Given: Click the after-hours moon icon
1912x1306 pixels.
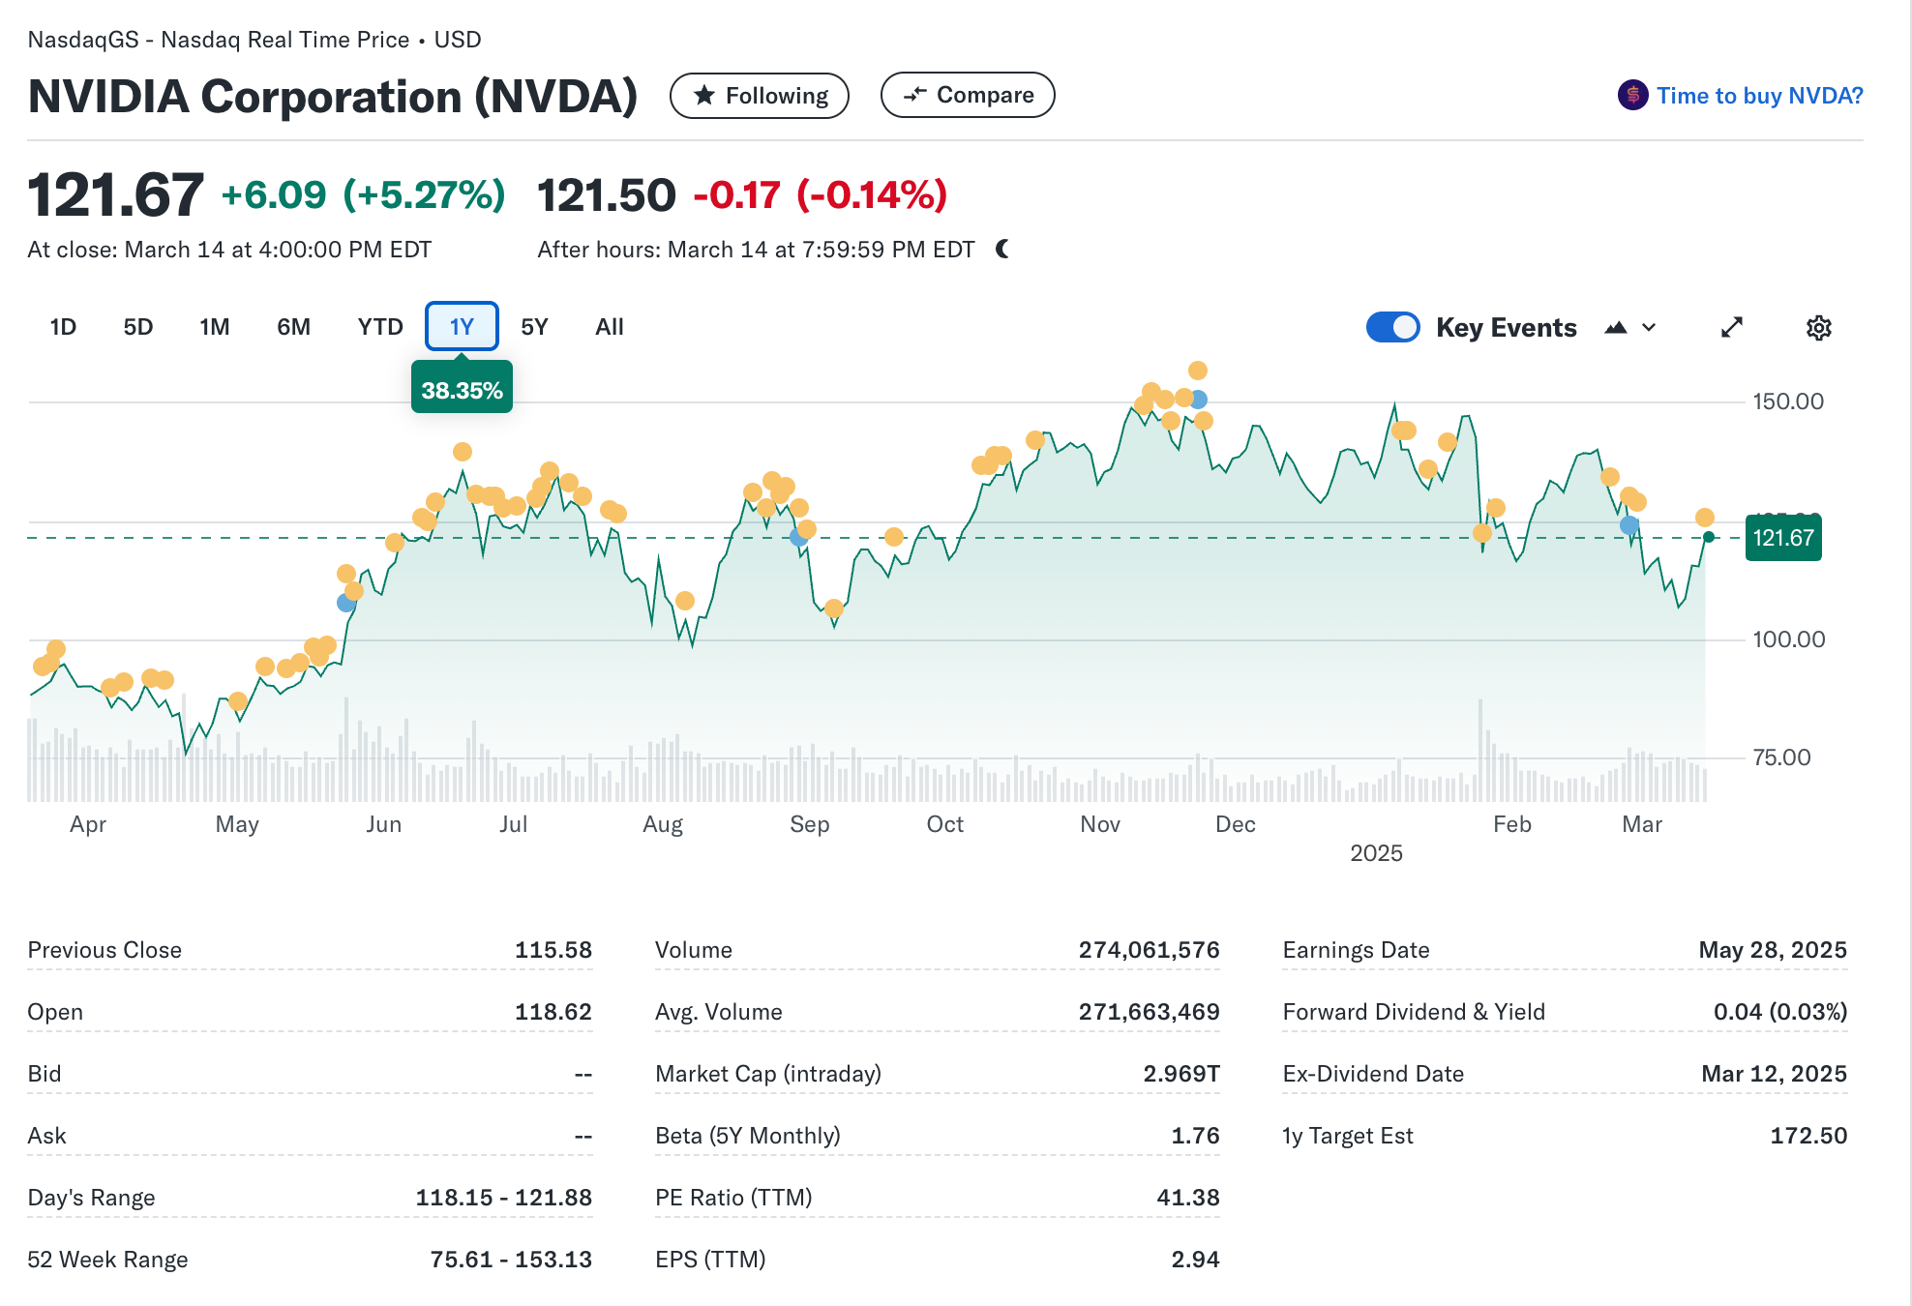Looking at the screenshot, I should pyautogui.click(x=1003, y=250).
